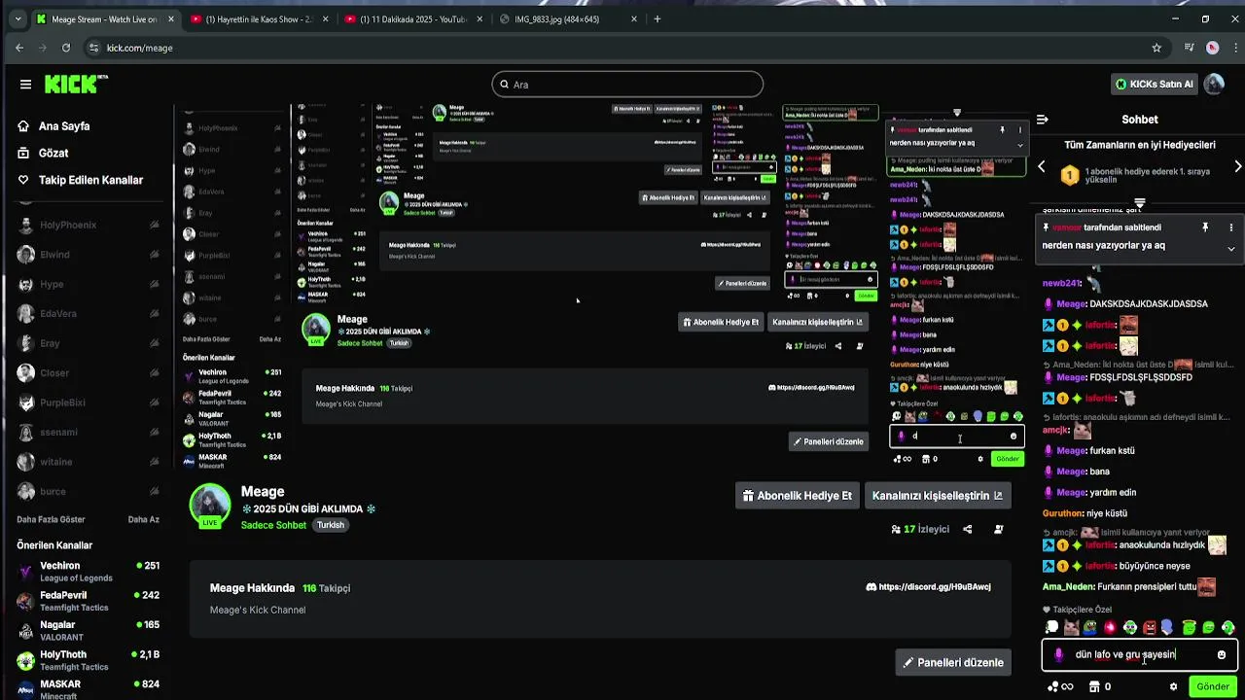Open HolyThoth channel in recommended list
The image size is (1245, 700).
pos(88,660)
